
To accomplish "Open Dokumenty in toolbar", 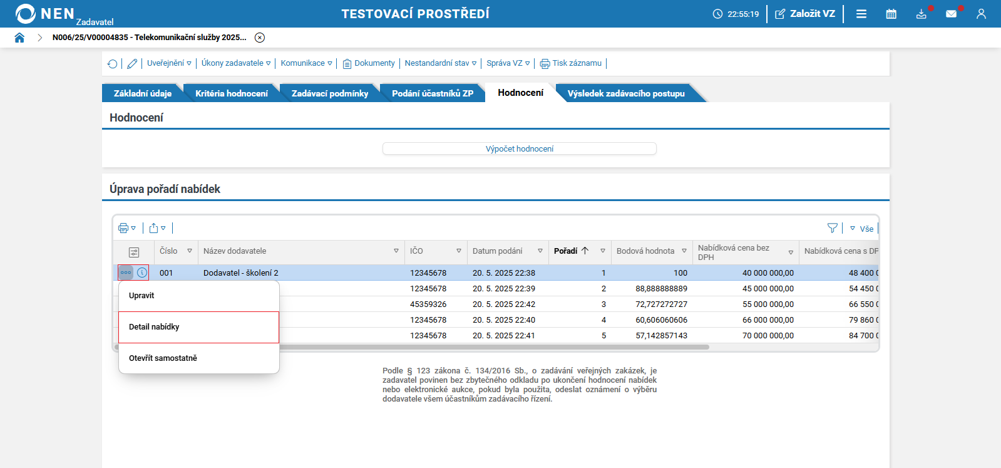I will [x=369, y=63].
